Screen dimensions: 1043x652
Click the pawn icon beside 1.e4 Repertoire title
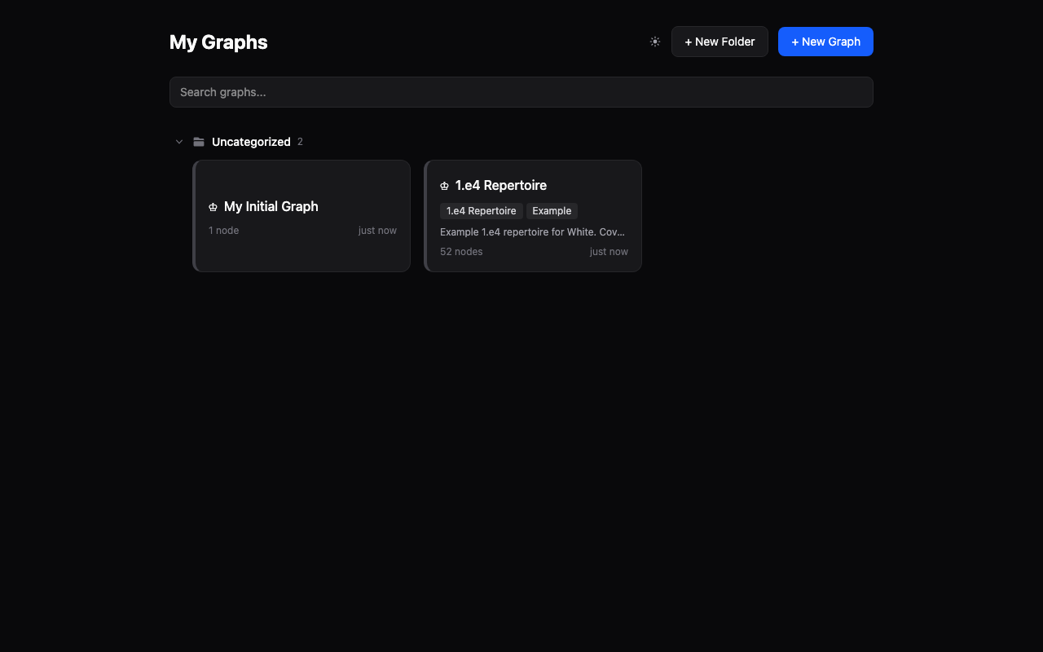444,185
